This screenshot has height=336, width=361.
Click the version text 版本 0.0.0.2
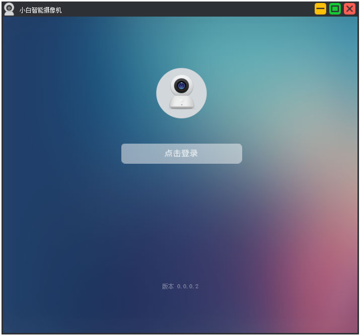click(180, 286)
